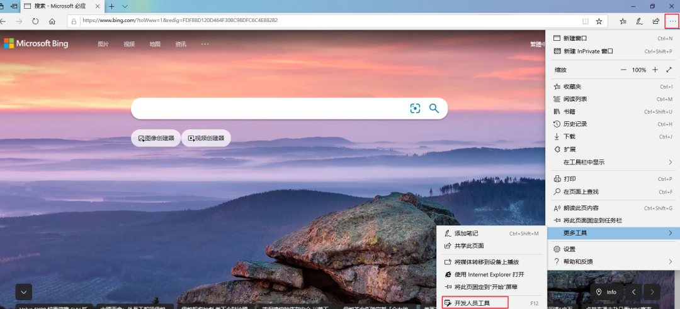Expand 帮助和反馈 submenu
The image size is (680, 309).
point(613,262)
